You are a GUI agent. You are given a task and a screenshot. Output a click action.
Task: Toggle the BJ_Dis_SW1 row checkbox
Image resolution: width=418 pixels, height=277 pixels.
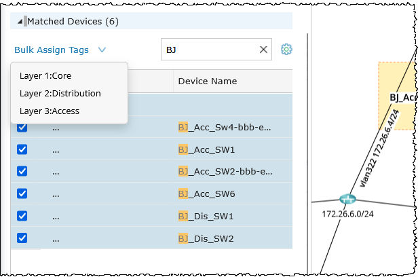point(22,216)
